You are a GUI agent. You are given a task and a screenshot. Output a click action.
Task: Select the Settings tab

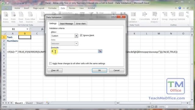pyautogui.click(x=53, y=24)
